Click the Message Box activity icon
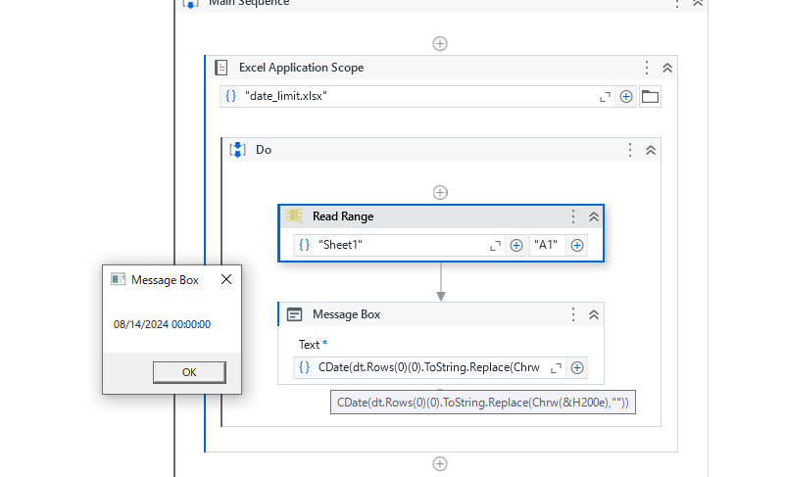 click(294, 314)
